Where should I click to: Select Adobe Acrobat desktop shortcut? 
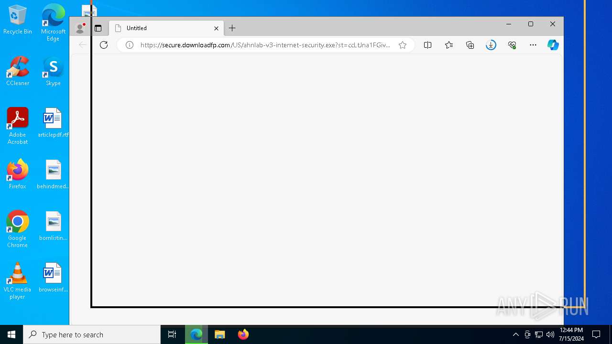(x=18, y=126)
